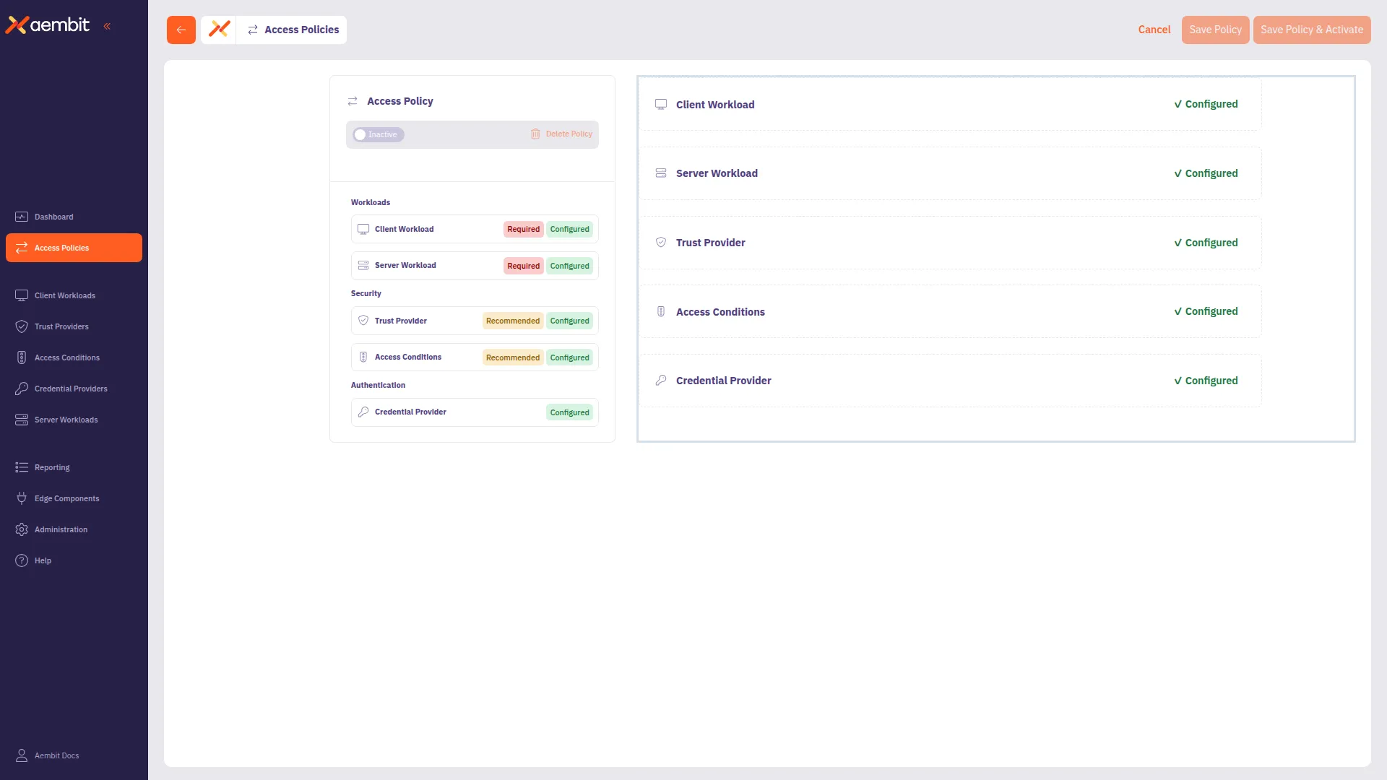Click Server Workload card server icon
Image resolution: width=1387 pixels, height=780 pixels.
[x=661, y=173]
